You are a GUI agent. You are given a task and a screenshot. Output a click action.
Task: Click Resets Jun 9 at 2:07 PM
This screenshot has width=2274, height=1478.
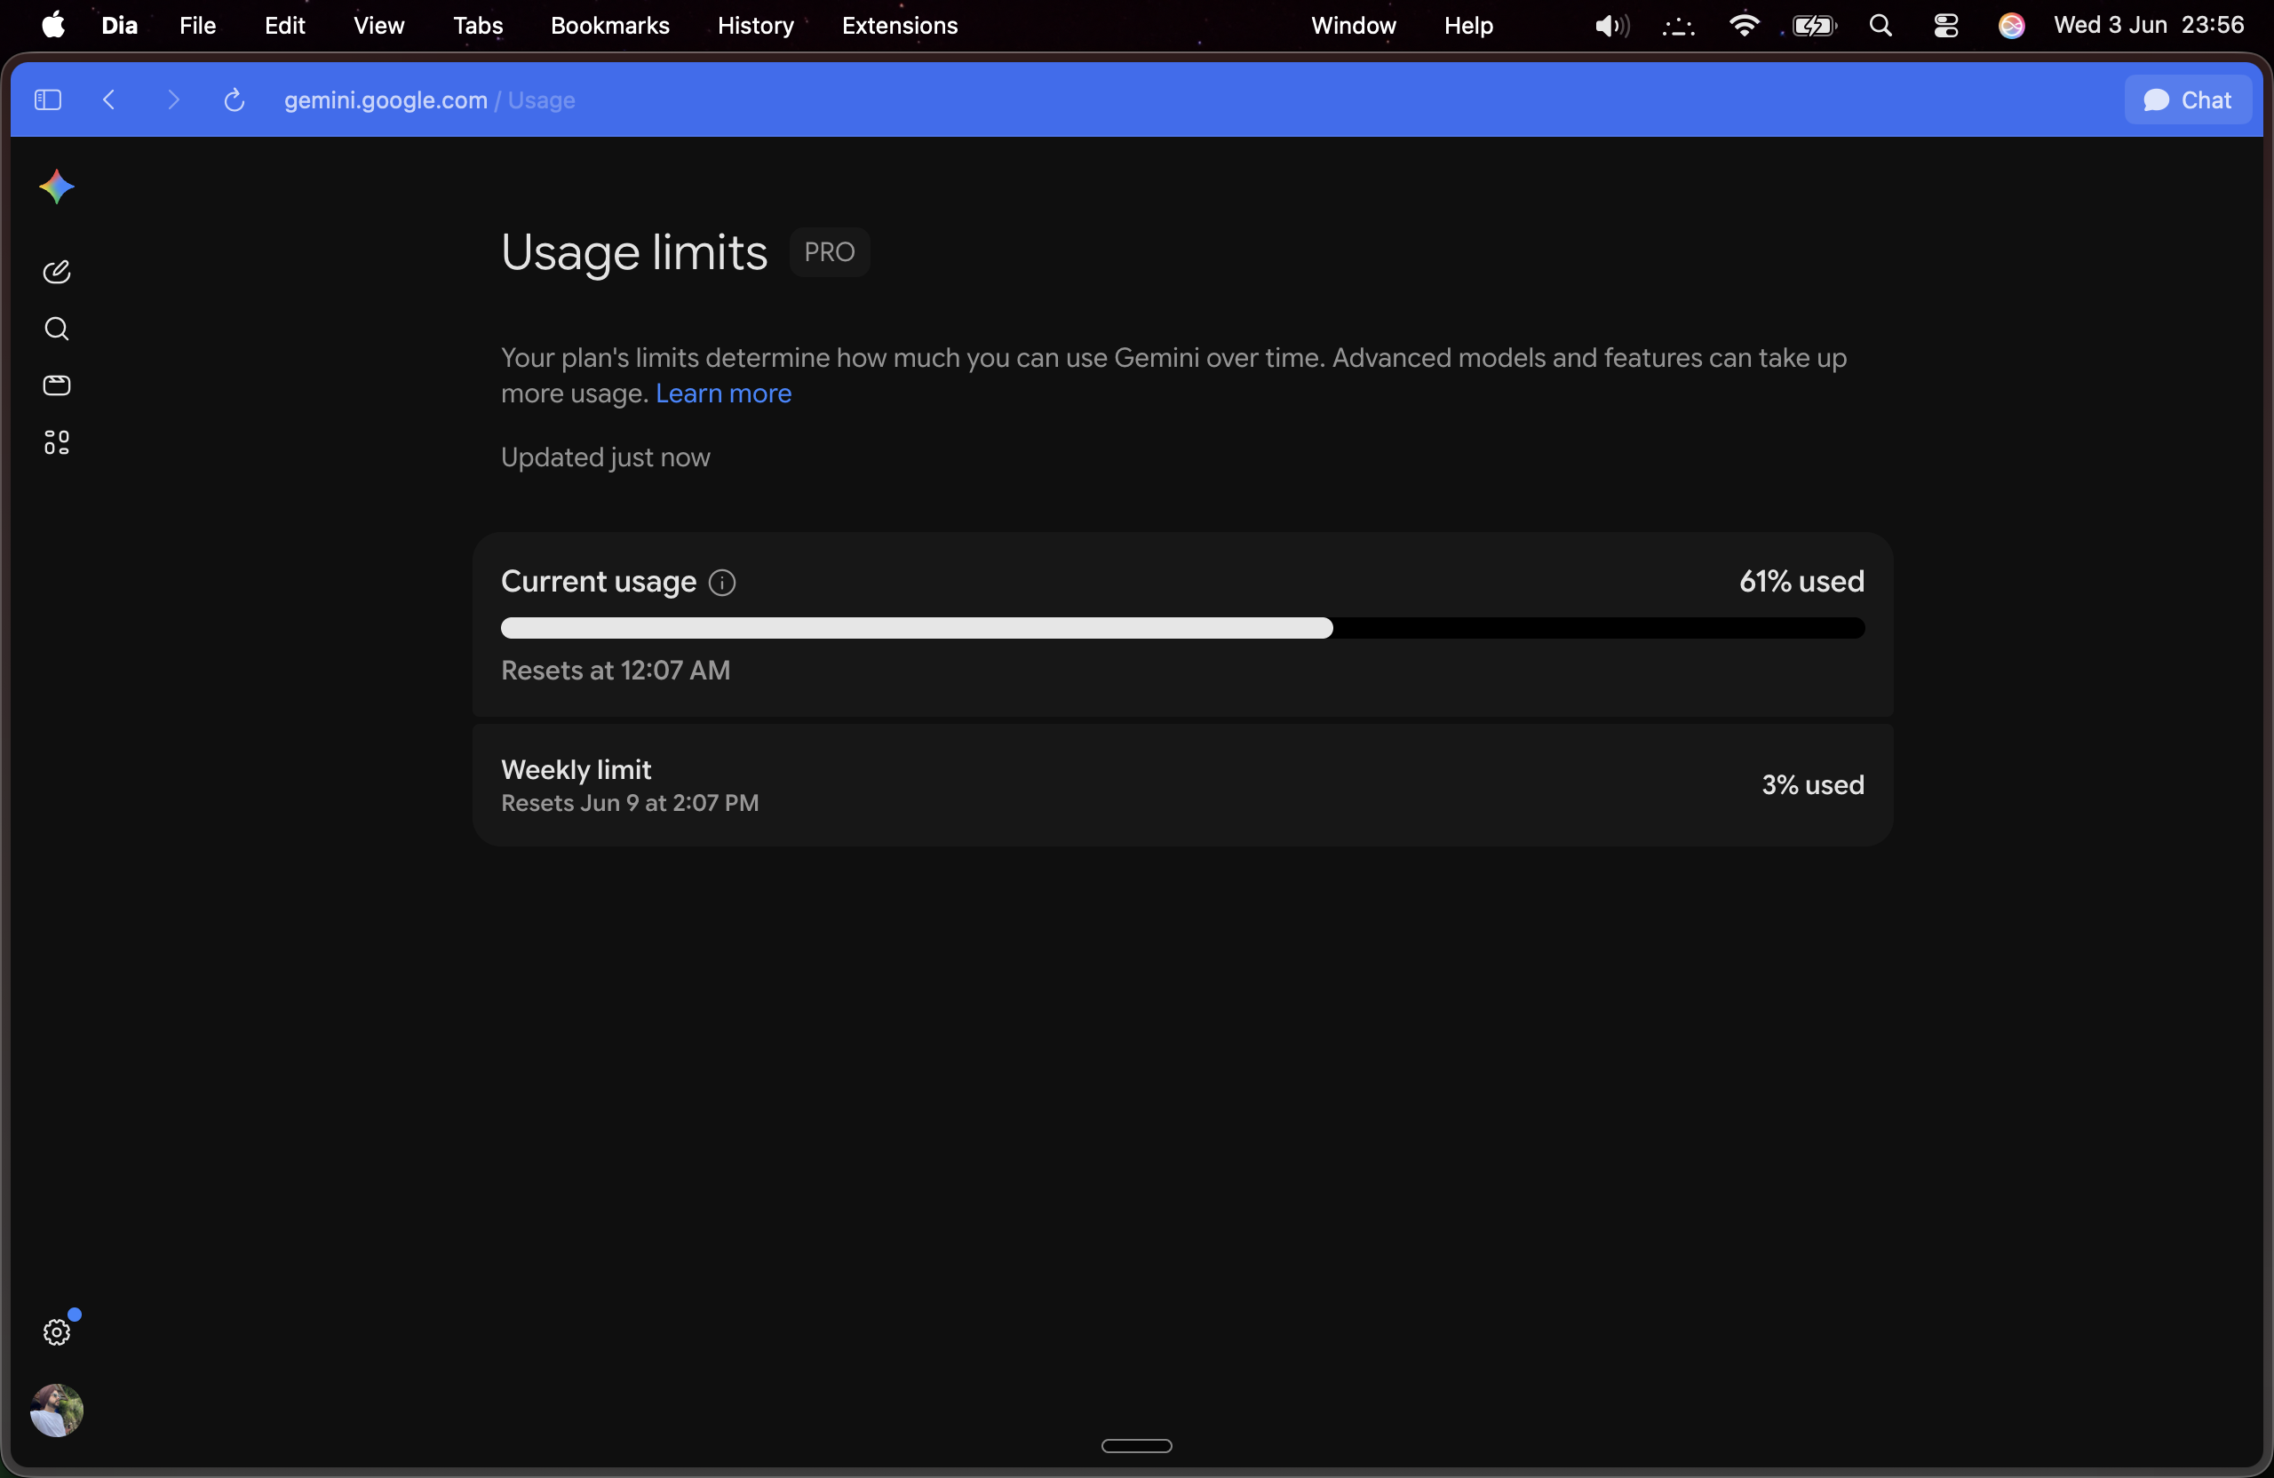[630, 803]
